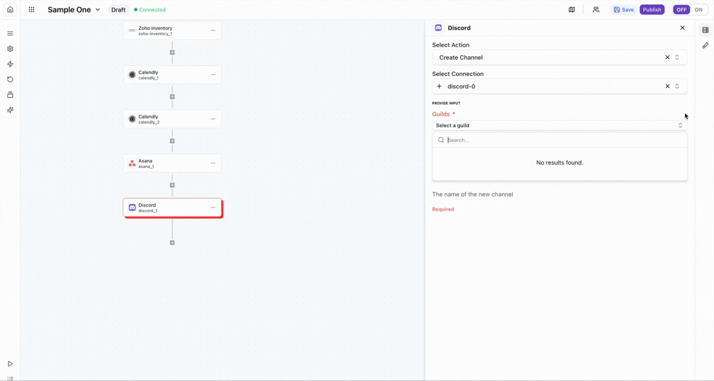
Task: Open the map icon in top bar
Action: point(572,9)
